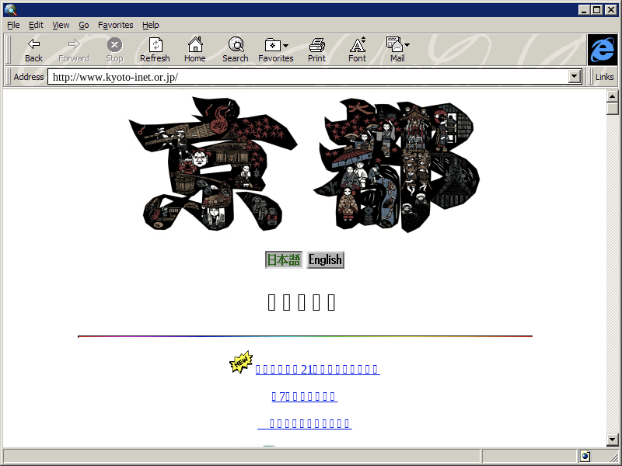622x466 pixels.
Task: Expand the address bar history dropdown
Action: tap(575, 77)
